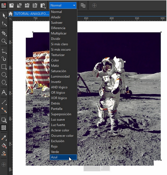Select the Crop tool

[x=4, y=33]
